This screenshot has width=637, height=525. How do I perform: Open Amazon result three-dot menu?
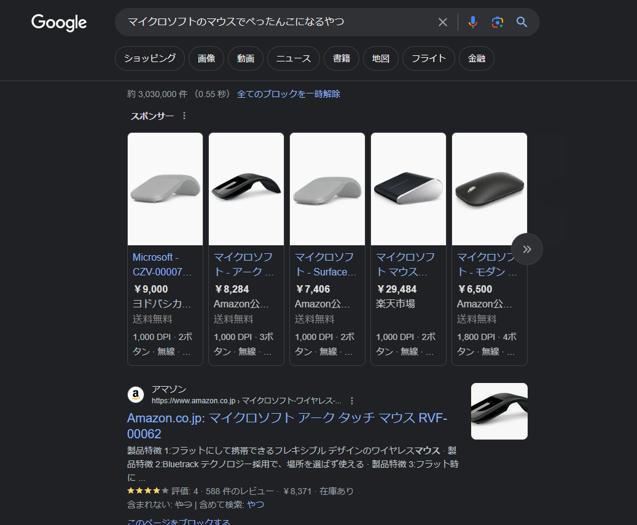click(352, 401)
